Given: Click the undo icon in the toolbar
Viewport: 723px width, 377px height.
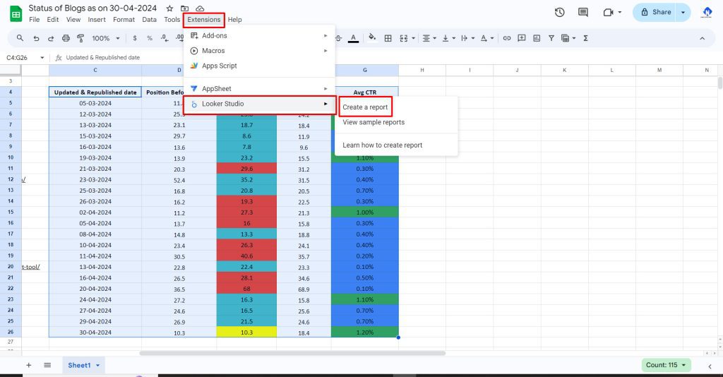Looking at the screenshot, I should click(x=36, y=38).
